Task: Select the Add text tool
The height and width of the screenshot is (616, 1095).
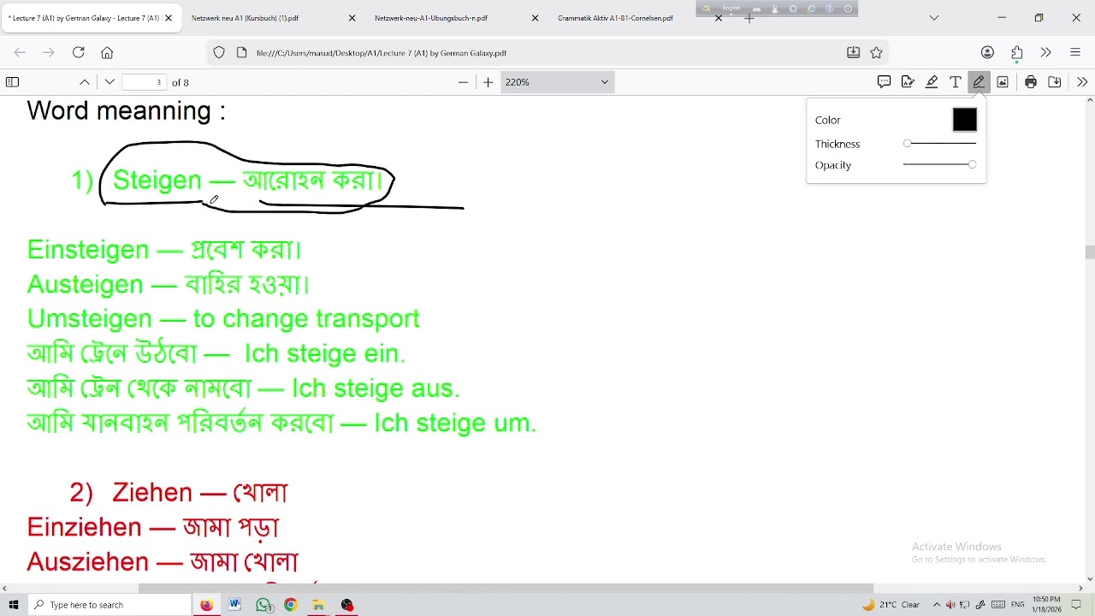Action: (956, 82)
